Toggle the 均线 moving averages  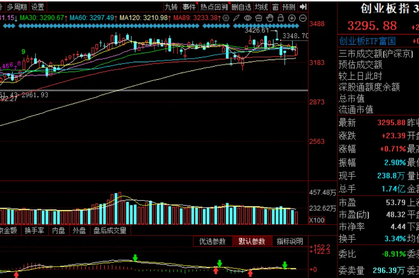click(x=261, y=7)
